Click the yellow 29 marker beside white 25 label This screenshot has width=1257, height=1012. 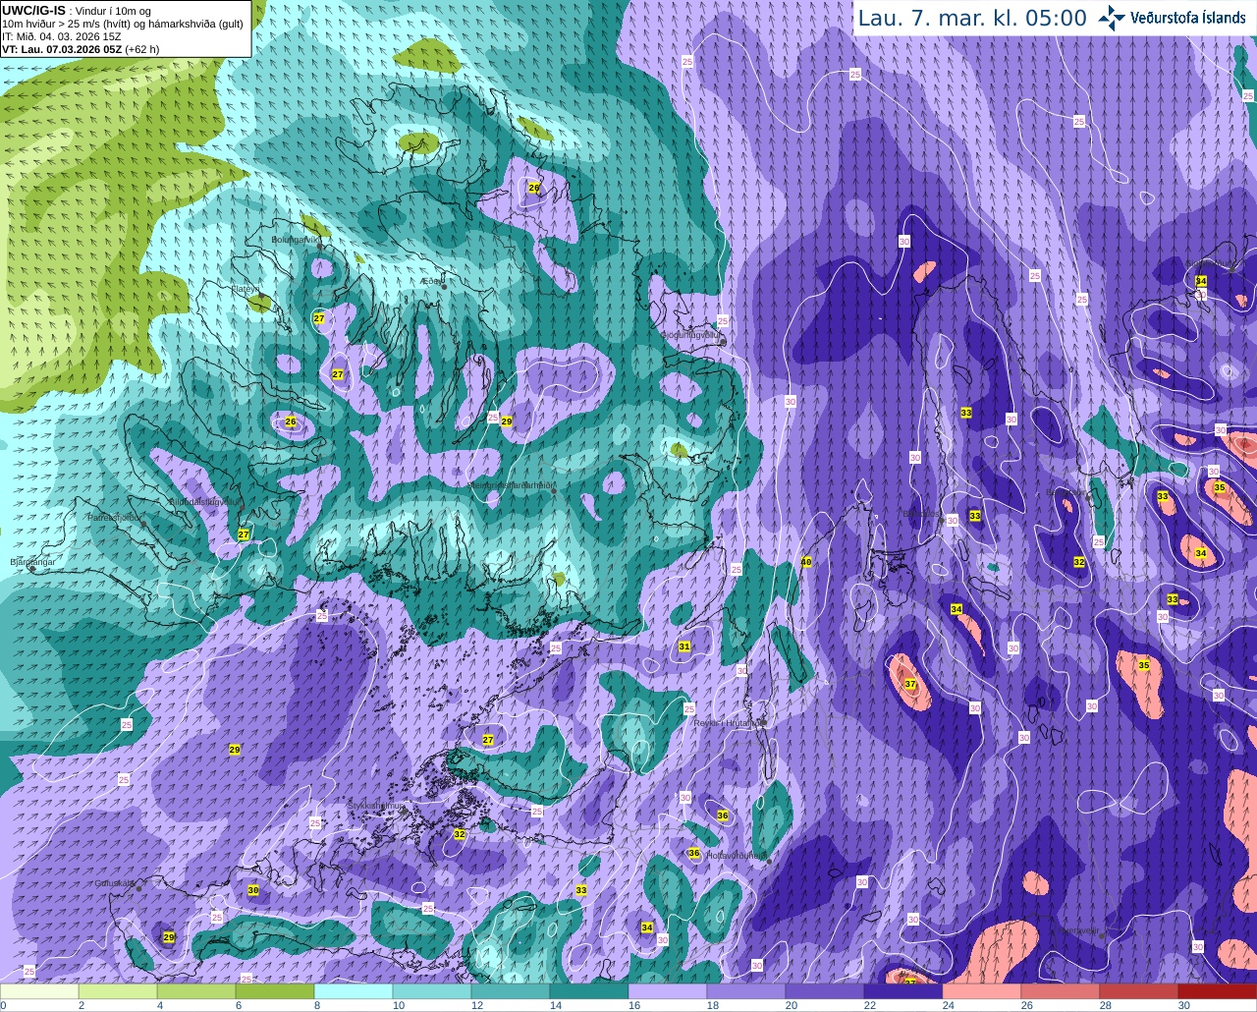click(507, 421)
